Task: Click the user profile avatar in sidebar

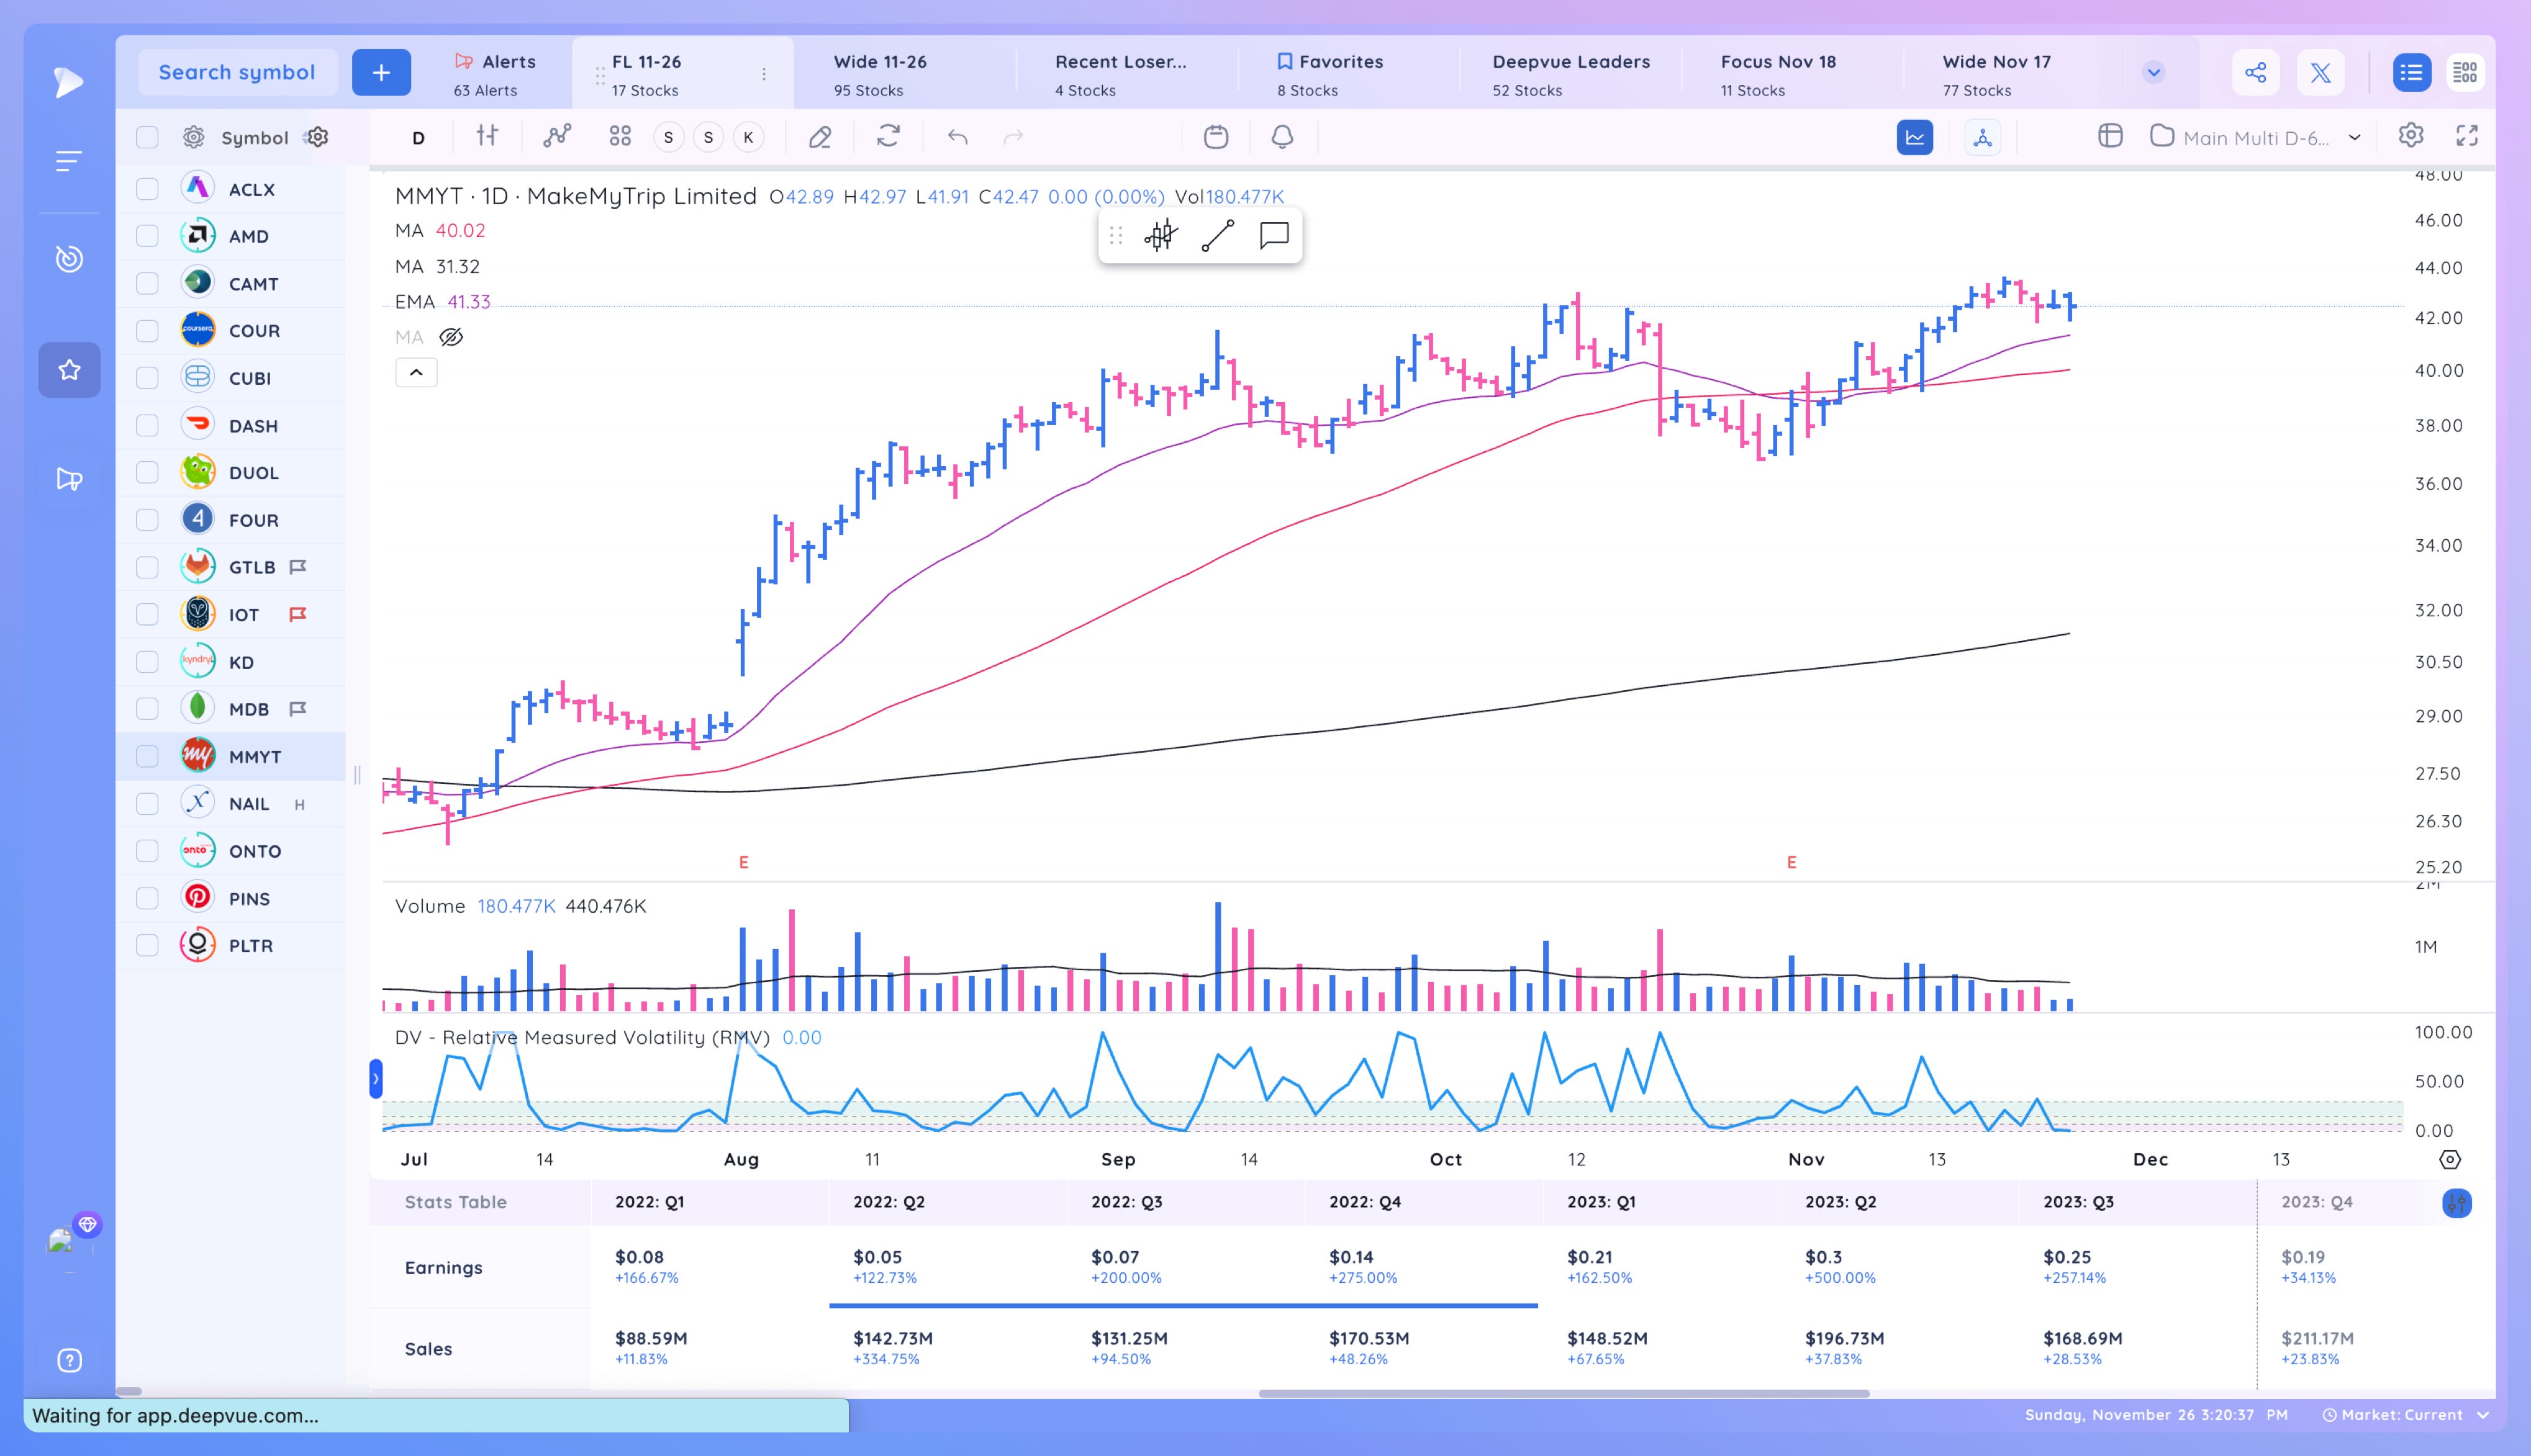Action: coord(62,1241)
